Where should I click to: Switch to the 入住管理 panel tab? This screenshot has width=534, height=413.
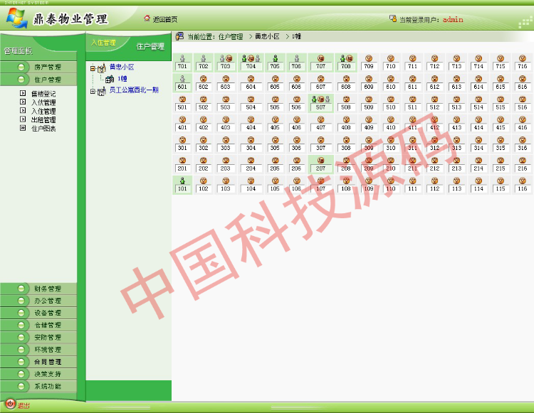103,43
